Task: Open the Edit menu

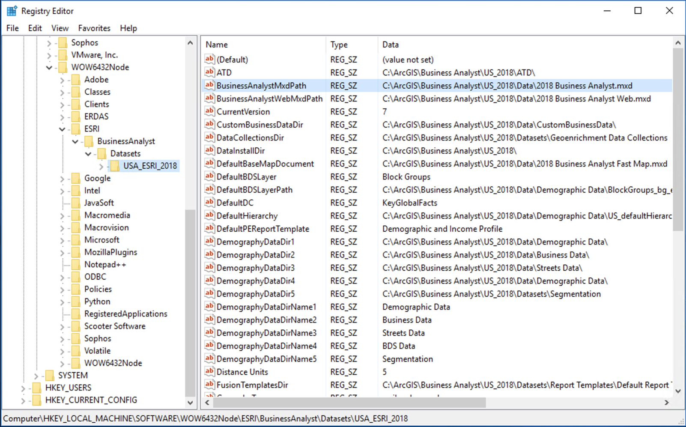Action: 35,28
